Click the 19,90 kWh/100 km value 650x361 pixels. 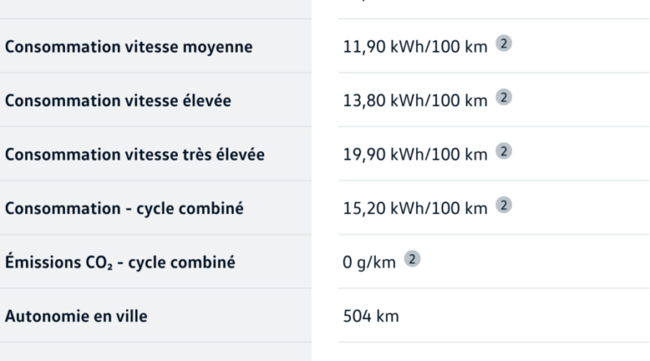click(x=415, y=154)
